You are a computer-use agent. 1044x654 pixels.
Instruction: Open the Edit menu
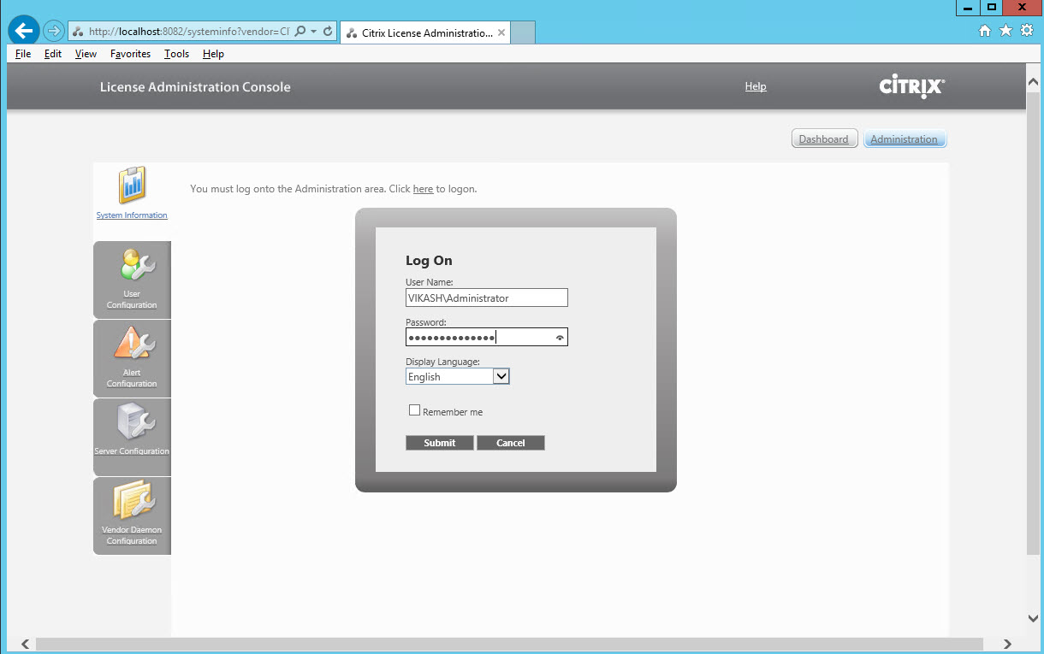53,54
